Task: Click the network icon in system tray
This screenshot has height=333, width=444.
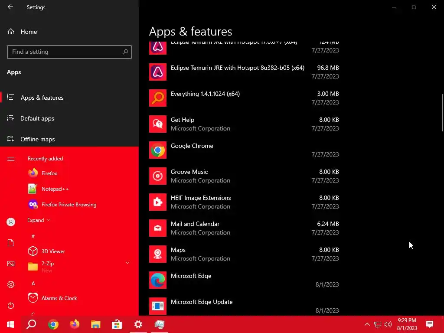Action: click(x=378, y=324)
